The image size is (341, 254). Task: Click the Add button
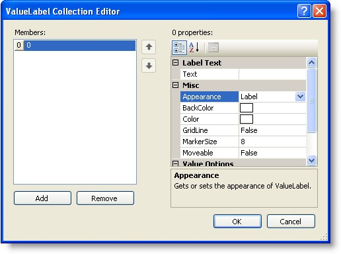tap(42, 198)
